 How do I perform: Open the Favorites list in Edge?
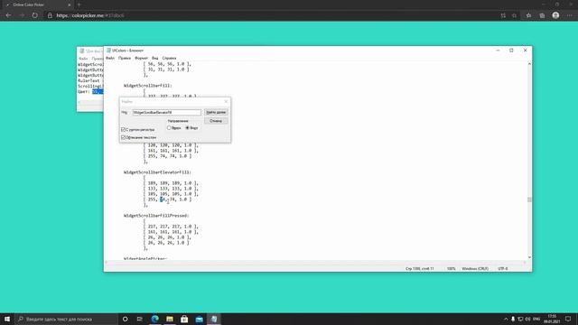pos(528,15)
